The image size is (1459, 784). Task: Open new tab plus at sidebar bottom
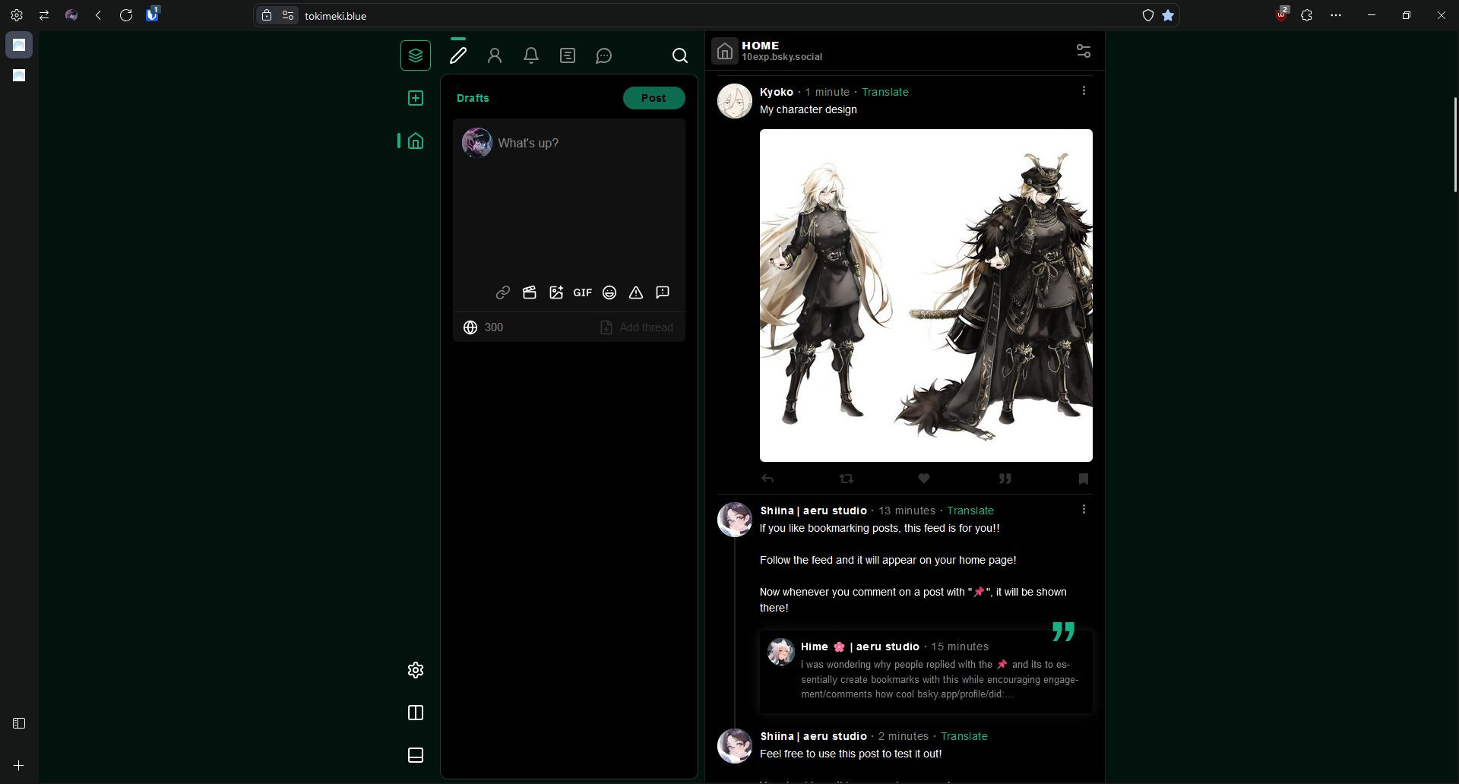pos(19,766)
